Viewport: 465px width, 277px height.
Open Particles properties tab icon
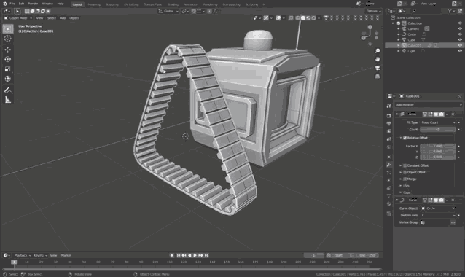coord(388,172)
